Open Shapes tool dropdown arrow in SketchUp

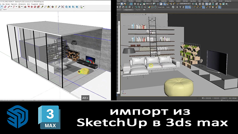[x=22, y=7]
